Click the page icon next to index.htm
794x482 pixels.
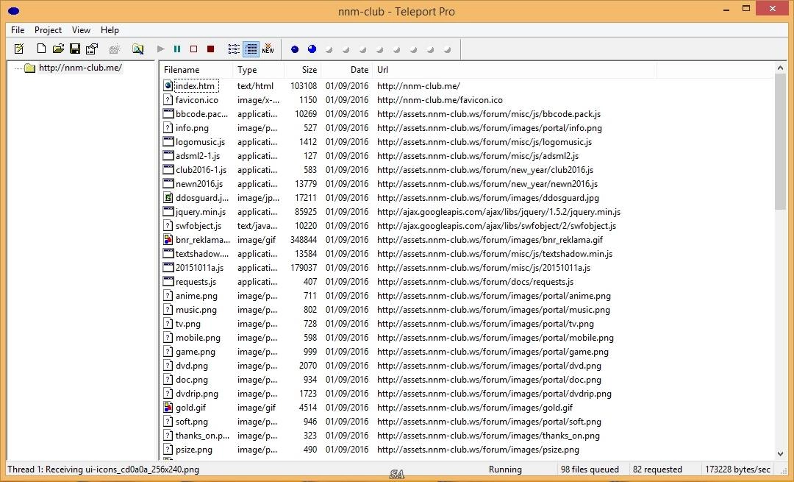(x=168, y=85)
